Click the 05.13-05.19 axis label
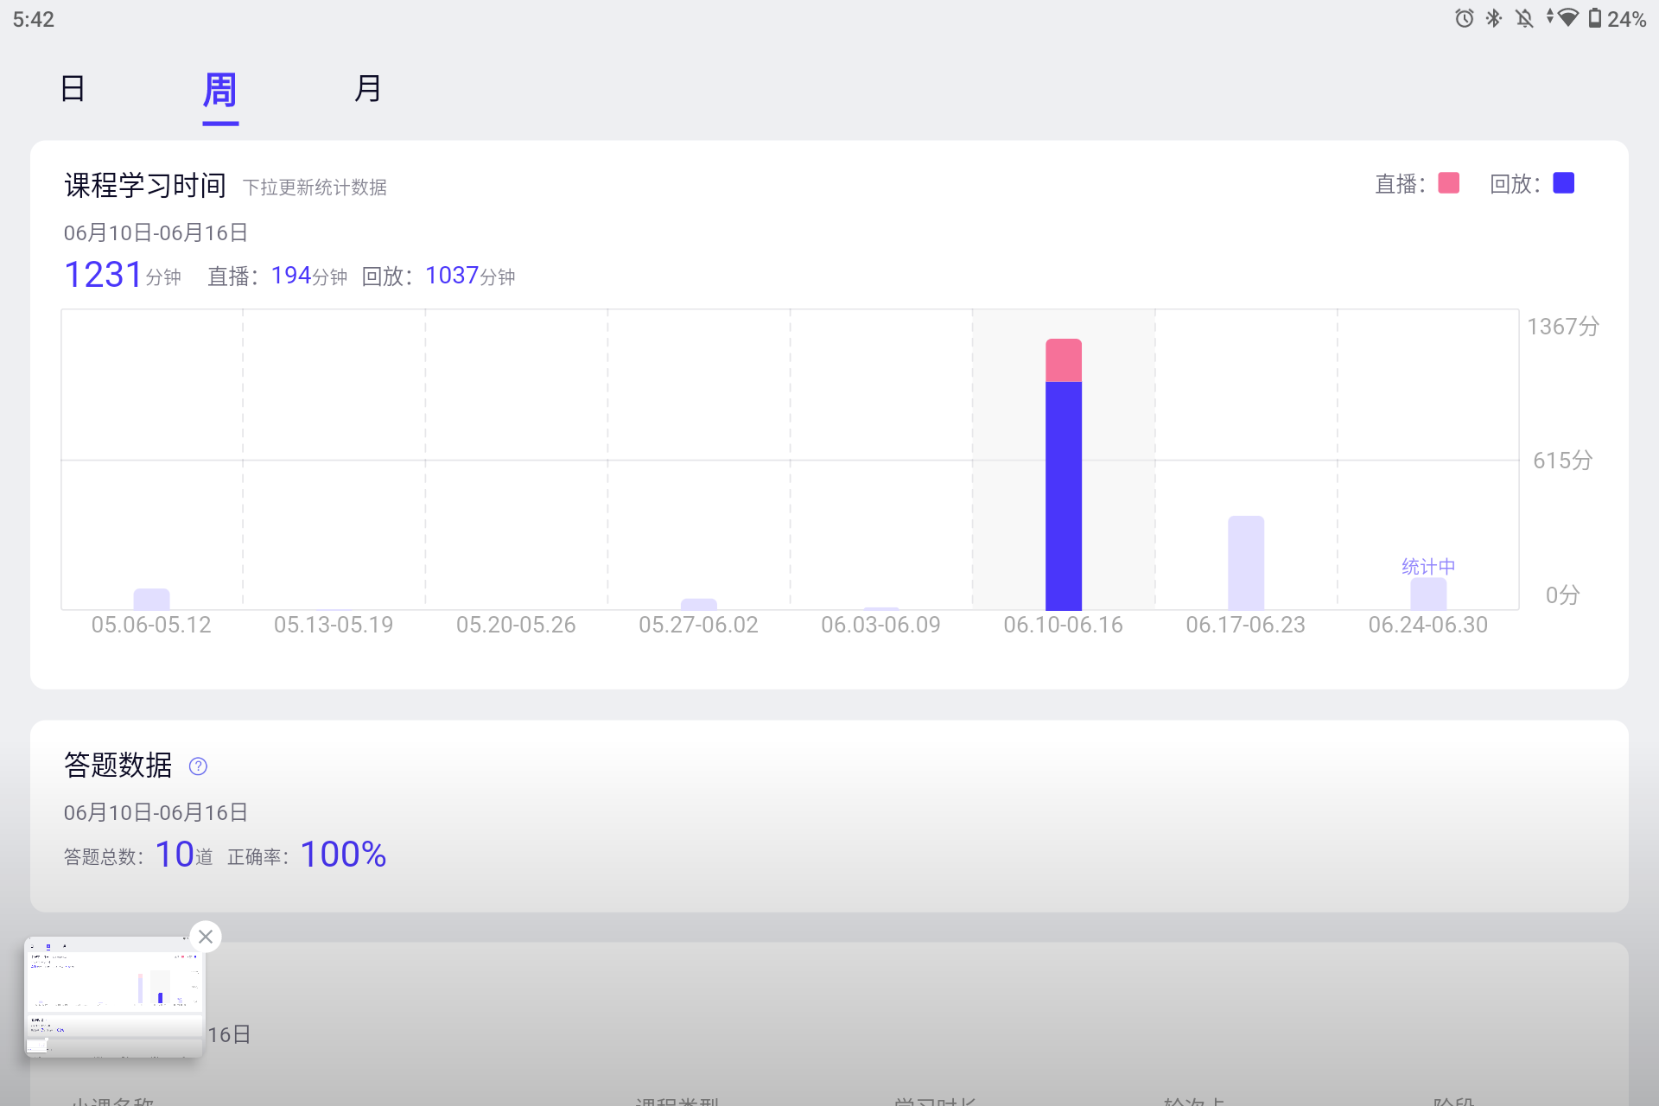Image resolution: width=1659 pixels, height=1106 pixels. tap(334, 625)
